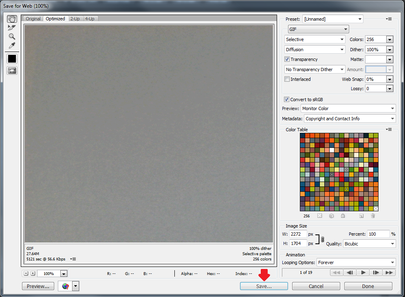Switch to the 4-Up tab

(x=90, y=19)
